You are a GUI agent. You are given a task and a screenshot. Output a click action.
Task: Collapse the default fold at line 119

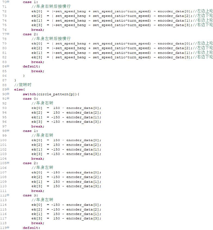(8, 227)
